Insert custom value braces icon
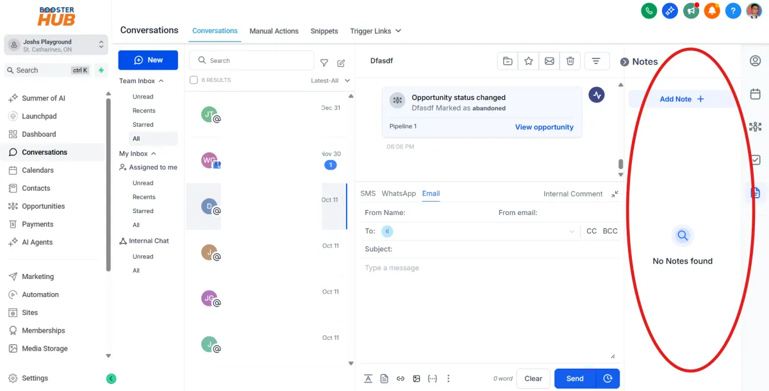 433,378
